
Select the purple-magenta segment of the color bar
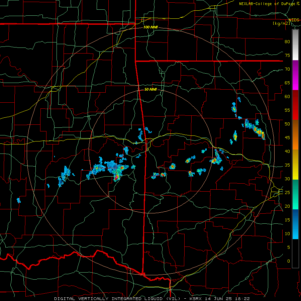[295, 75]
